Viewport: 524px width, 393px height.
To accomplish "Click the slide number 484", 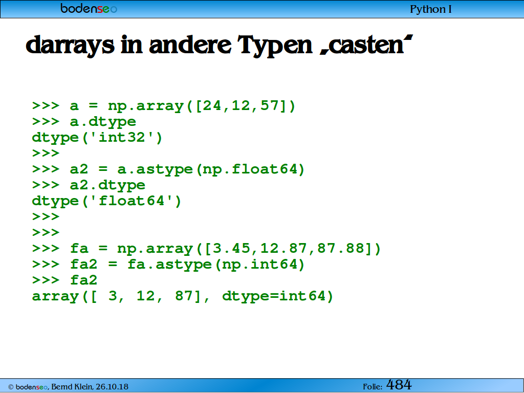I will [x=399, y=385].
